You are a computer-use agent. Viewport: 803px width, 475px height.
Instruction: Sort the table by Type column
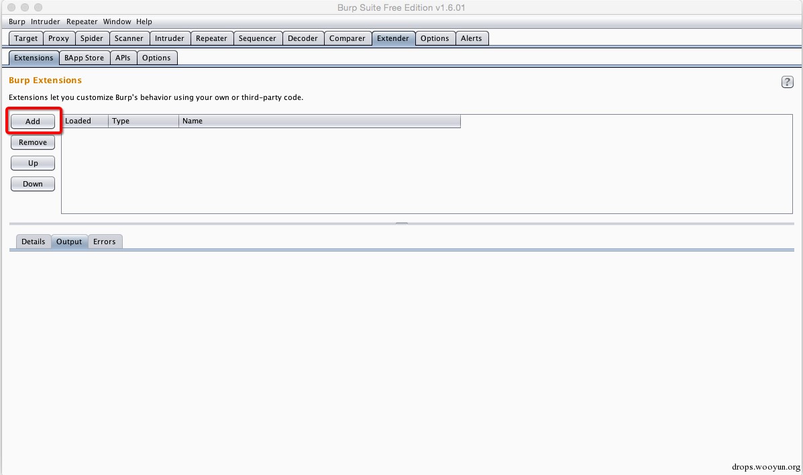click(x=144, y=121)
